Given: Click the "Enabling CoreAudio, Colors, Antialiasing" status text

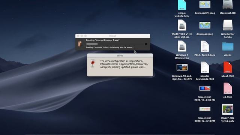Looking at the screenshot, I should (110, 48).
